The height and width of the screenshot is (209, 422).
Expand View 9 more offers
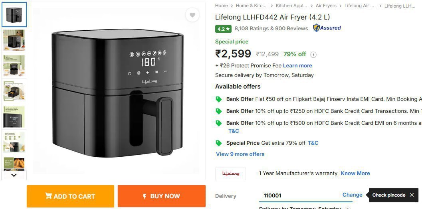(240, 154)
